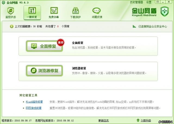Click the 程序版本 2010.09.08.17 text

(x=17, y=120)
